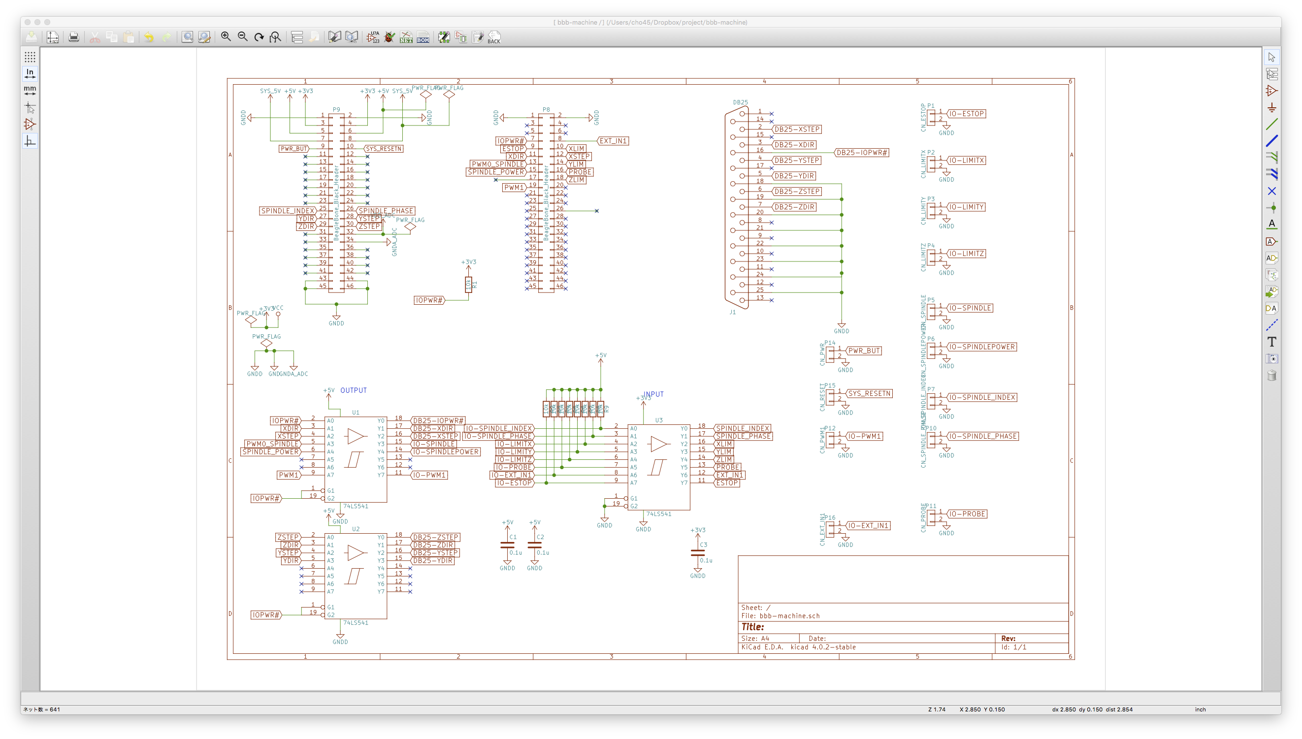Image resolution: width=1302 pixels, height=739 pixels.
Task: Select the Place power port (ground) tool
Action: tap(1271, 107)
